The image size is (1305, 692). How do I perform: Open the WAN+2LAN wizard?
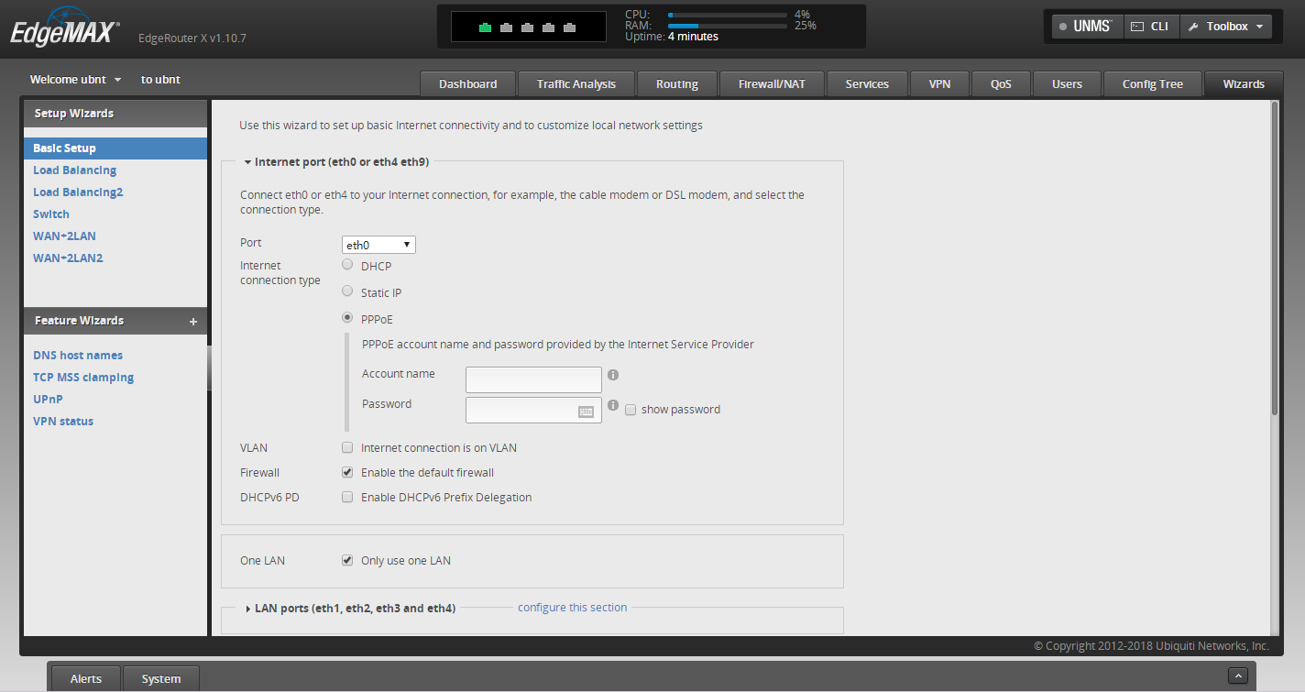pos(64,236)
